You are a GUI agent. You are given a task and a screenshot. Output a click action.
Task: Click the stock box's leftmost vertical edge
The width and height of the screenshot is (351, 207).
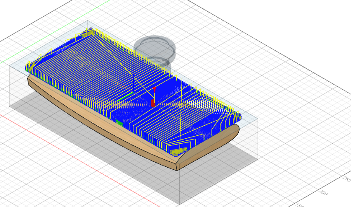point(10,84)
